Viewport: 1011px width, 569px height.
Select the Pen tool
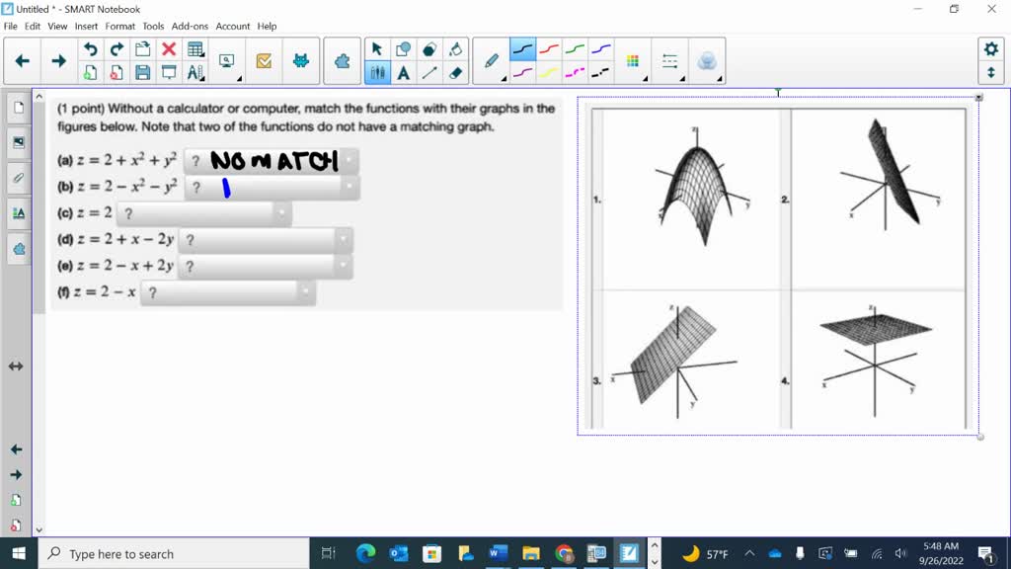coord(491,59)
